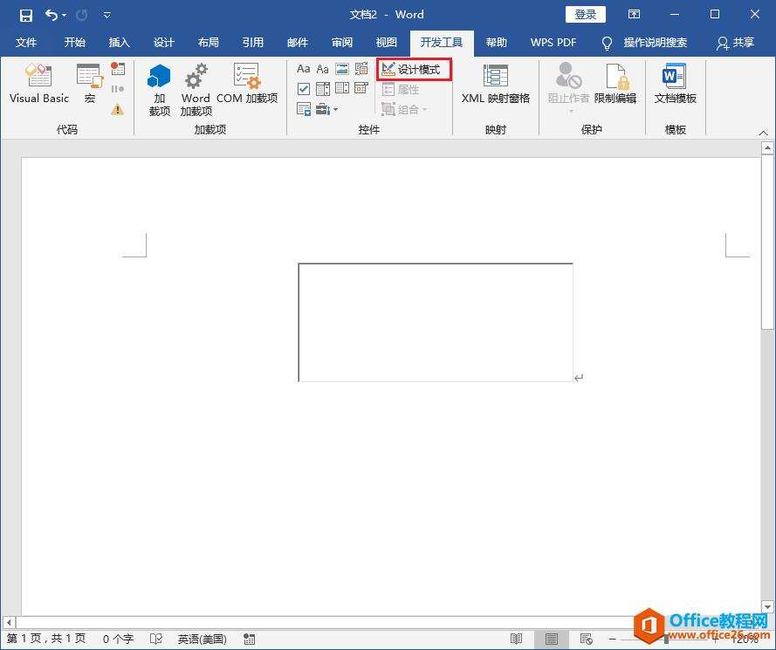Open COM 加载项 dialog
The width and height of the screenshot is (776, 650).
click(247, 83)
